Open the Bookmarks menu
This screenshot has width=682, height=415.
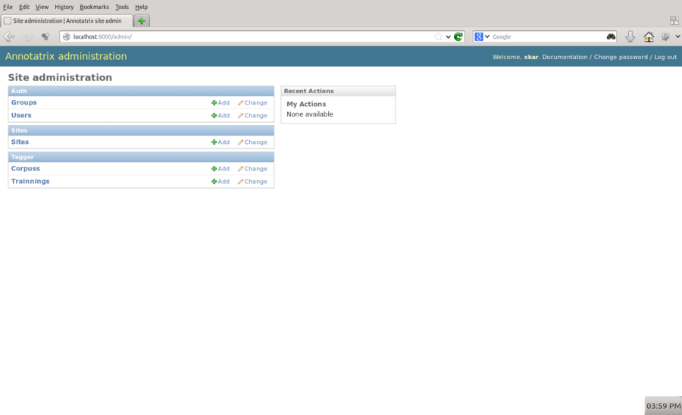[94, 7]
